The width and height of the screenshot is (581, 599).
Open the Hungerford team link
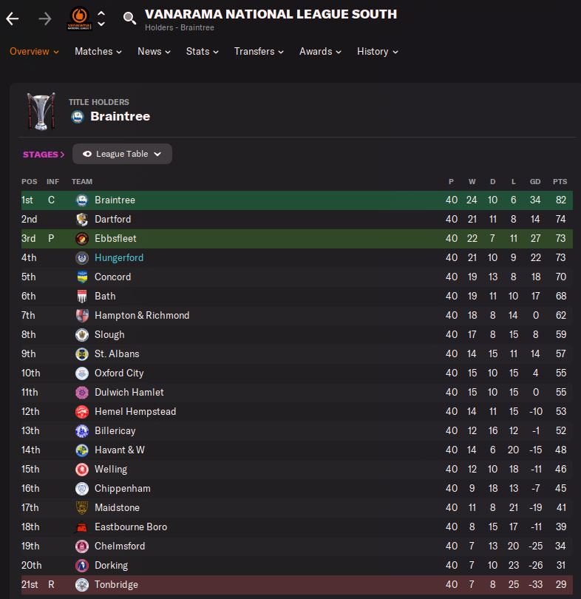(x=119, y=258)
